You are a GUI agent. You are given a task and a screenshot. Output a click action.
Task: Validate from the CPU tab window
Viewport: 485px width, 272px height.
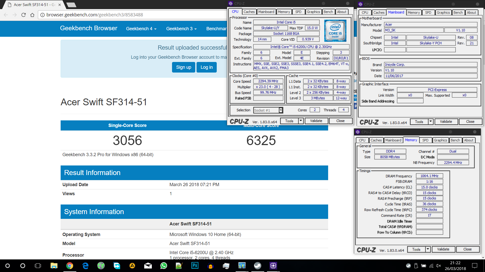pyautogui.click(x=316, y=121)
